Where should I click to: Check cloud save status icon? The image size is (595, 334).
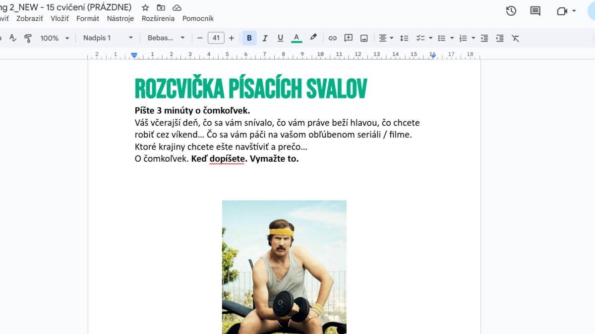[x=177, y=7]
